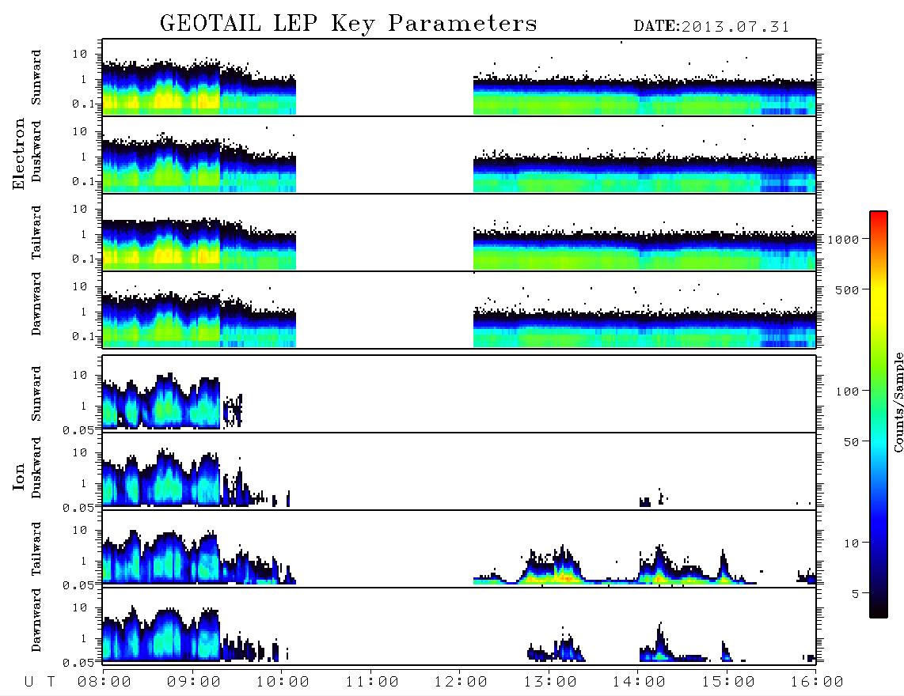This screenshot has width=904, height=696.
Task: Click the Ion Sunward spectrogram panel
Action: pyautogui.click(x=459, y=394)
